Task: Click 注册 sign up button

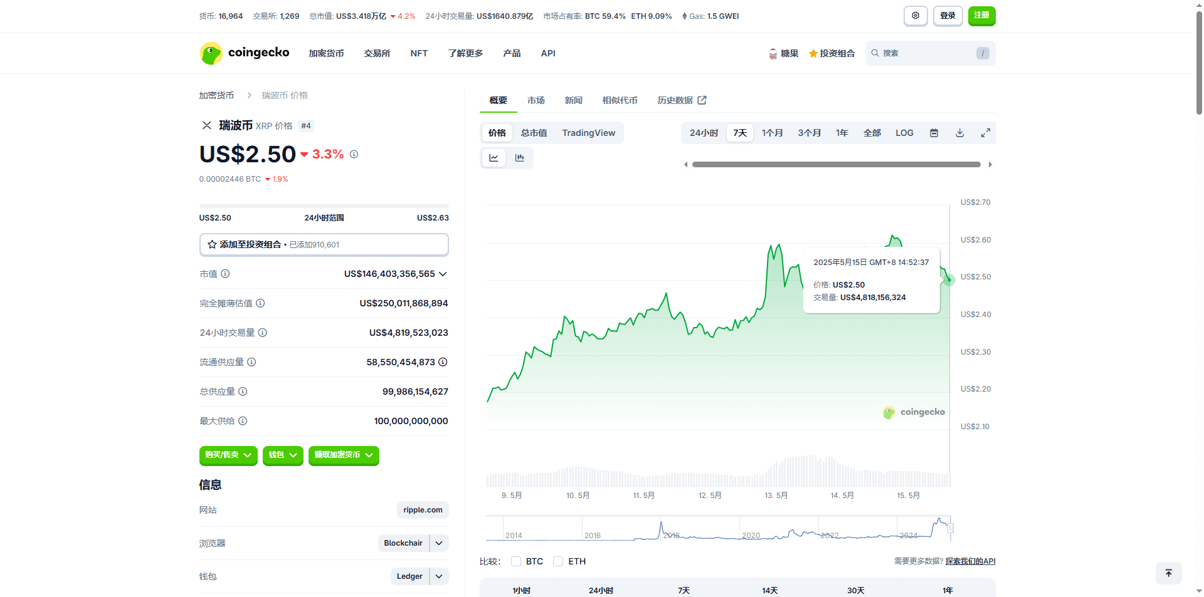Action: tap(981, 16)
